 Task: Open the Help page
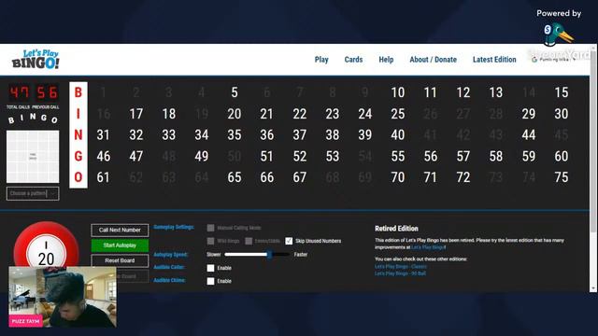coord(386,60)
